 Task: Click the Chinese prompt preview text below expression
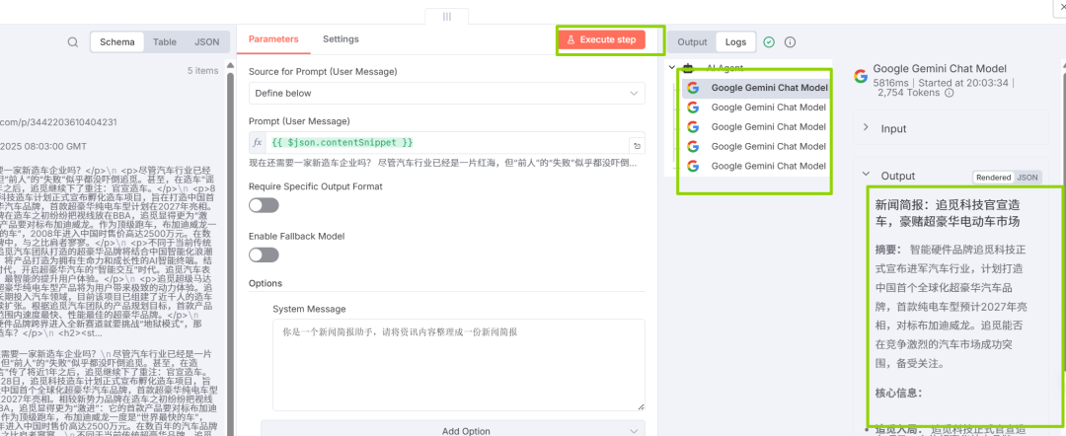click(442, 164)
